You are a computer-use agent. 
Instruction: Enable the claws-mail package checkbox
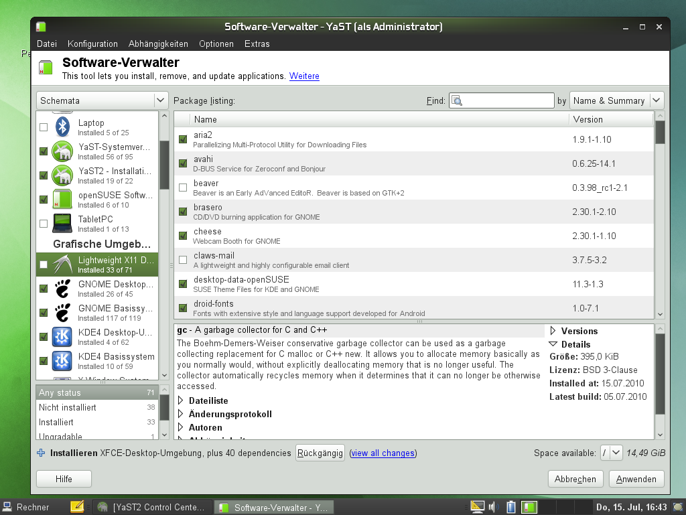[183, 260]
